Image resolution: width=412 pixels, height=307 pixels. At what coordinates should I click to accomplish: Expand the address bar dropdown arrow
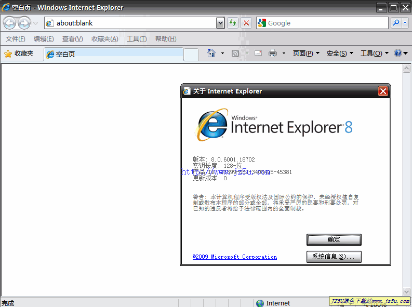coord(220,23)
